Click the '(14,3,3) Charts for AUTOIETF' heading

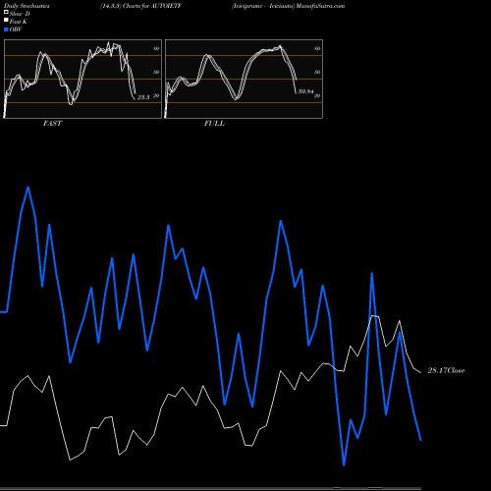(140, 6)
